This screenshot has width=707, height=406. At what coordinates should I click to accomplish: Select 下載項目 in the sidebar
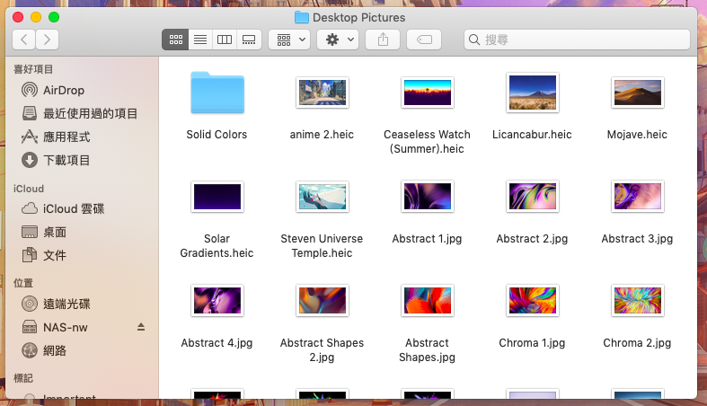(x=66, y=160)
